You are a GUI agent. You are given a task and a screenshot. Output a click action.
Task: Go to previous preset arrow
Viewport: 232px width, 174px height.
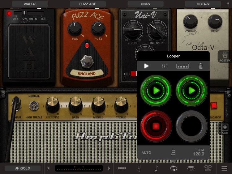(x=49, y=168)
